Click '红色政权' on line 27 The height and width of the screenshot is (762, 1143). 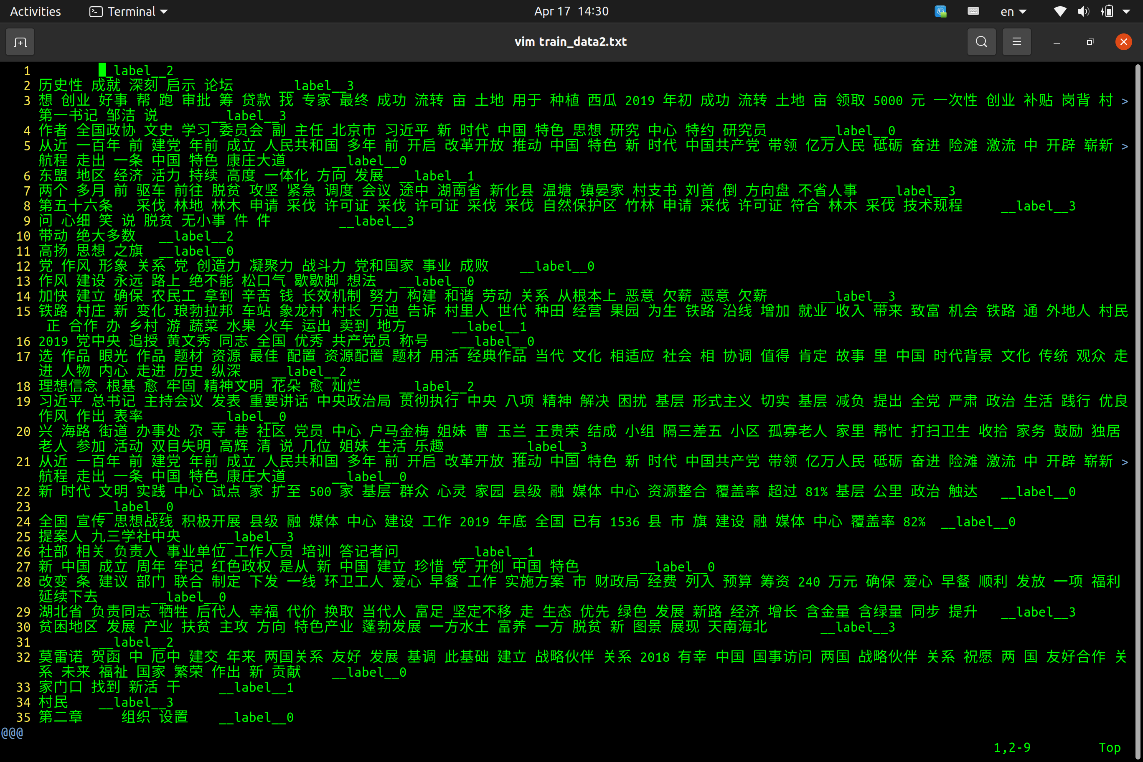click(x=241, y=567)
